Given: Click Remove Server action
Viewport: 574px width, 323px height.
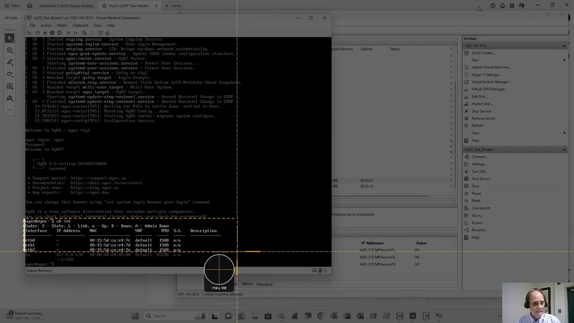Looking at the screenshot, I should pyautogui.click(x=483, y=118).
